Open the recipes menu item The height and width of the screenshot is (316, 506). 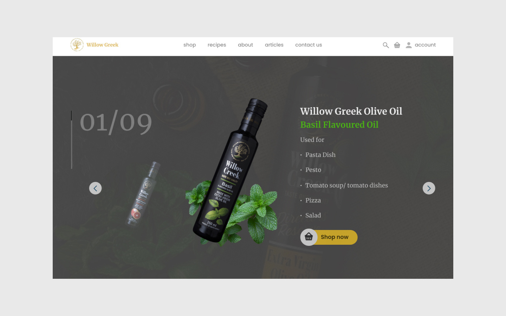(217, 45)
